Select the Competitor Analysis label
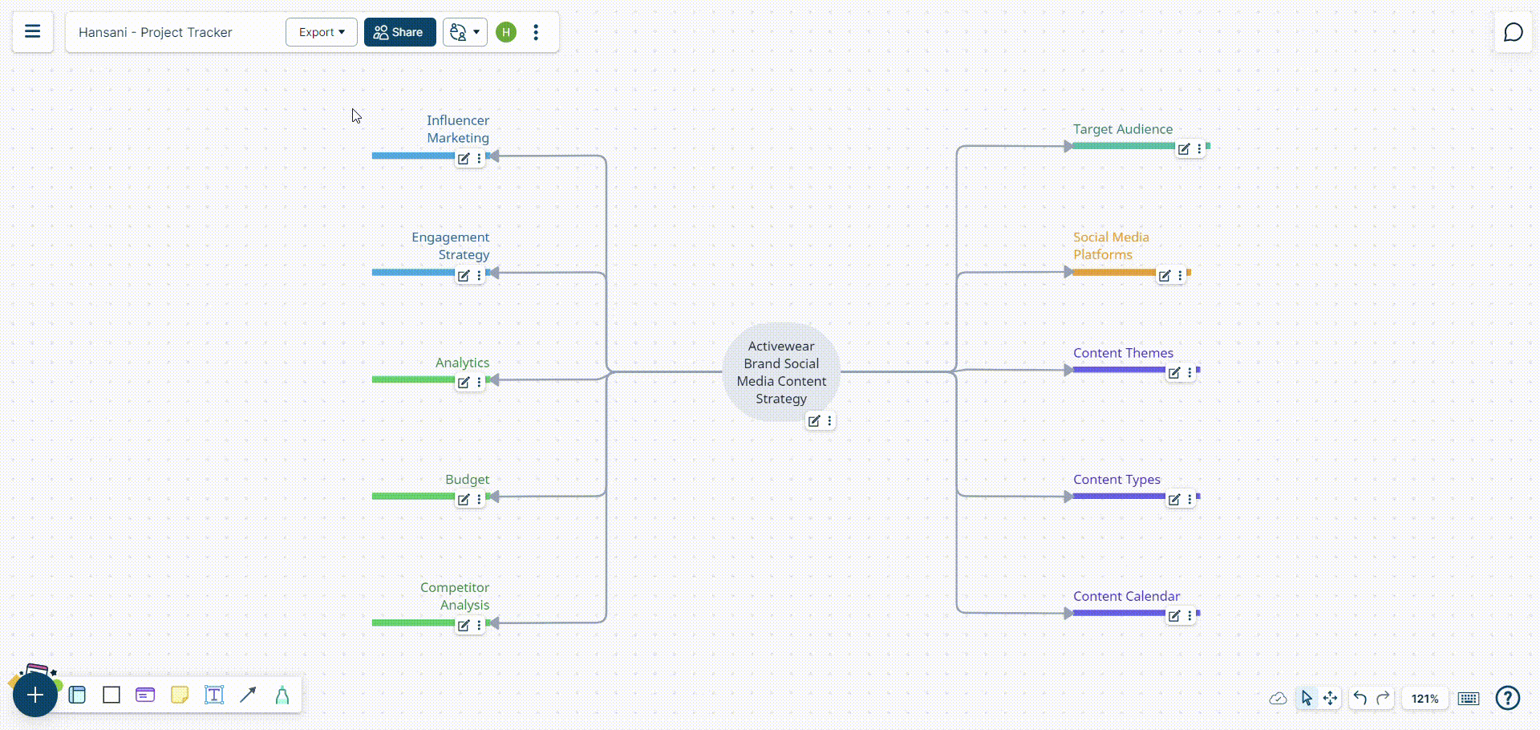 click(454, 597)
